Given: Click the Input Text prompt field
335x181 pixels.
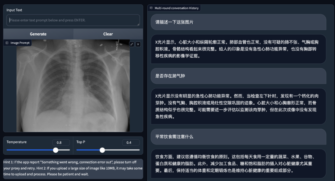Looking at the screenshot, I should pyautogui.click(x=73, y=20).
